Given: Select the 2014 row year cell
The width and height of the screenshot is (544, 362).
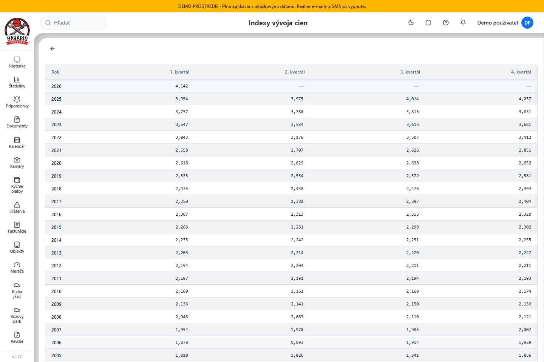Looking at the screenshot, I should (56, 240).
